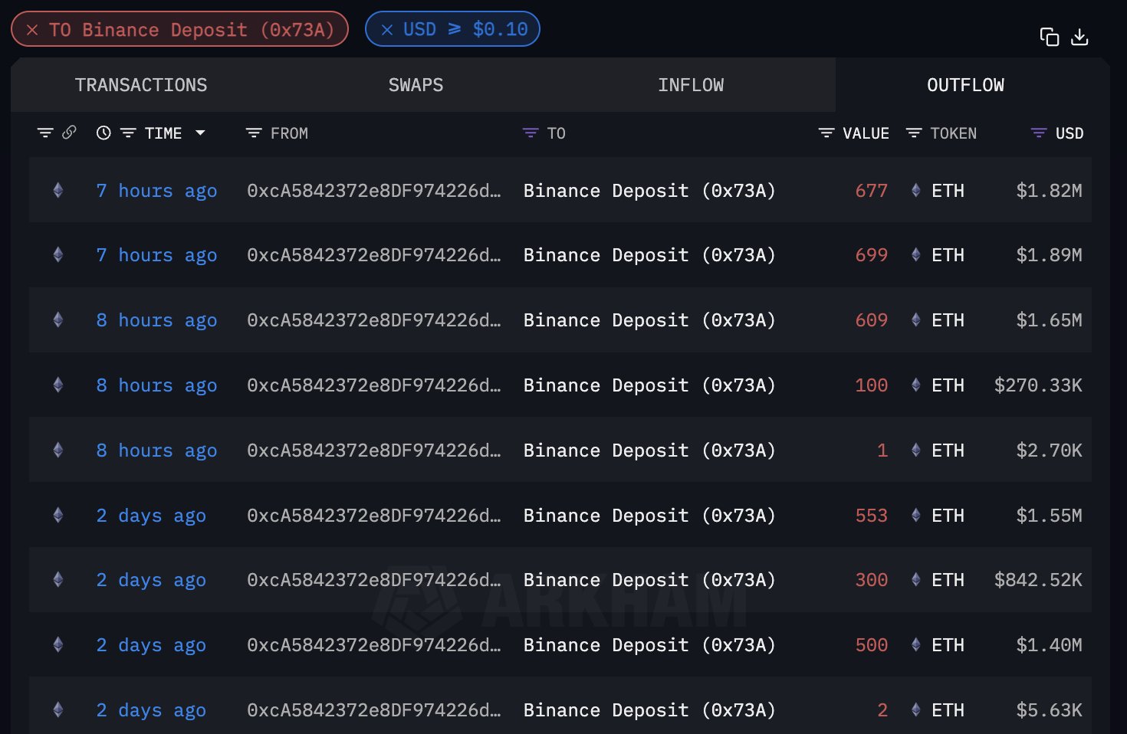Screen dimensions: 1127x734
Task: Click Ethereum chain icon on 300 ETH row
Action: pyautogui.click(x=58, y=579)
